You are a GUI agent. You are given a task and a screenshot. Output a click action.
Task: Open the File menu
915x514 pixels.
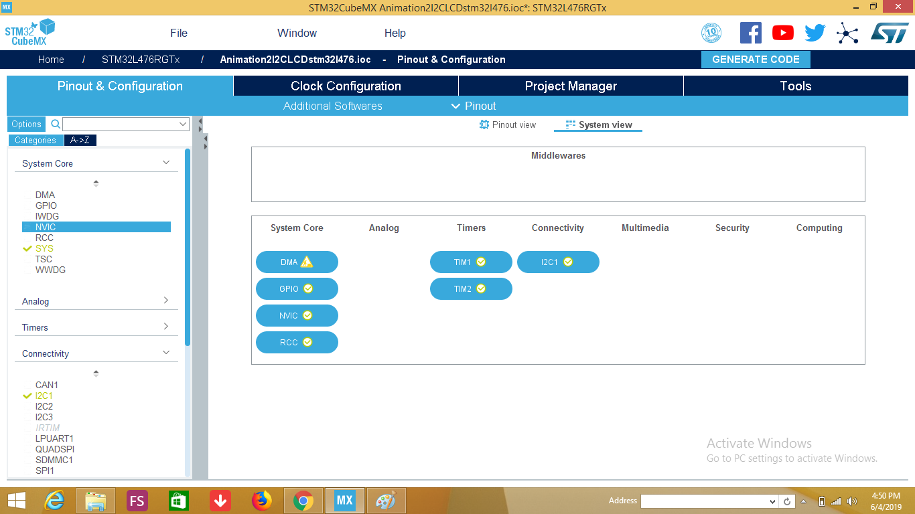click(x=179, y=33)
